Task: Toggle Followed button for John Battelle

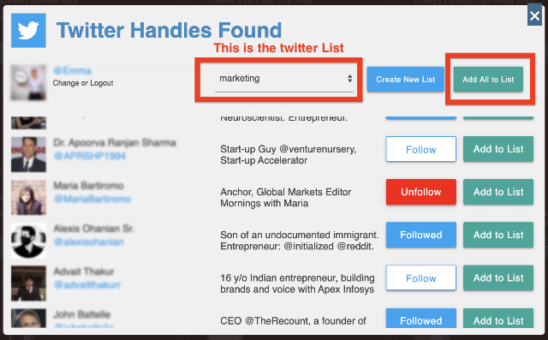Action: (420, 319)
